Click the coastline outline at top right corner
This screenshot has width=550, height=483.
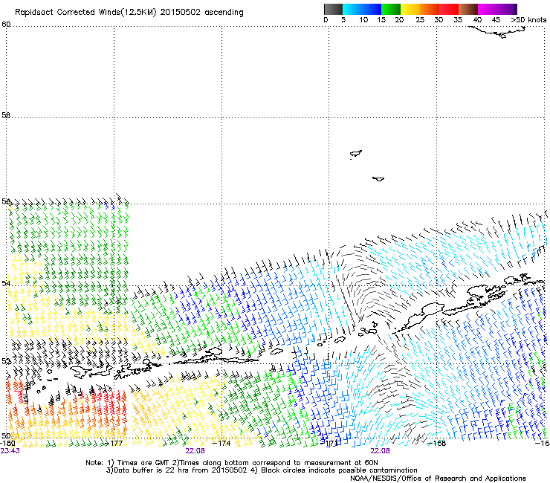[497, 32]
